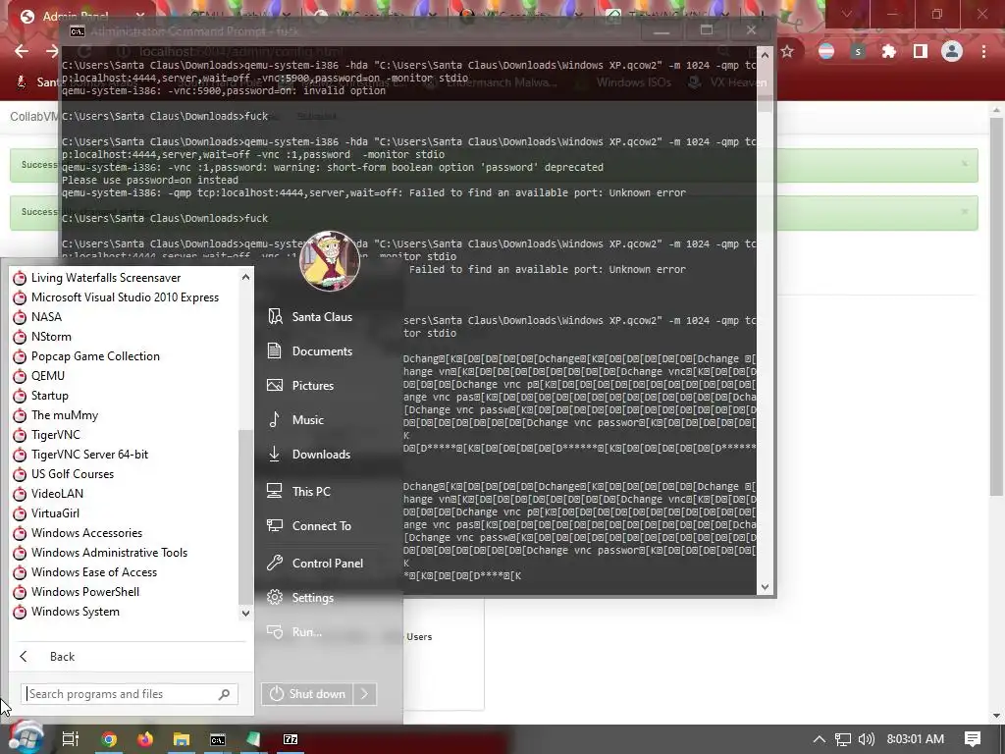1005x754 pixels.
Task: Open Chrome three-dot menu
Action: click(983, 51)
